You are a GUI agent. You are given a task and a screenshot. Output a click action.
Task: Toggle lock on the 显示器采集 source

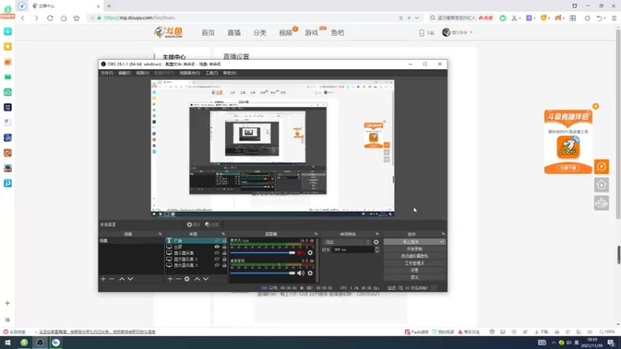pos(224,253)
